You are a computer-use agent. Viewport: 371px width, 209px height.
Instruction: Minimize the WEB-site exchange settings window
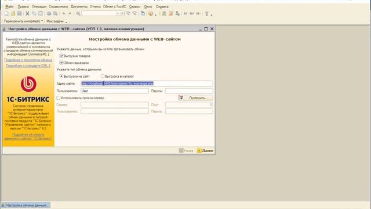pos(200,29)
